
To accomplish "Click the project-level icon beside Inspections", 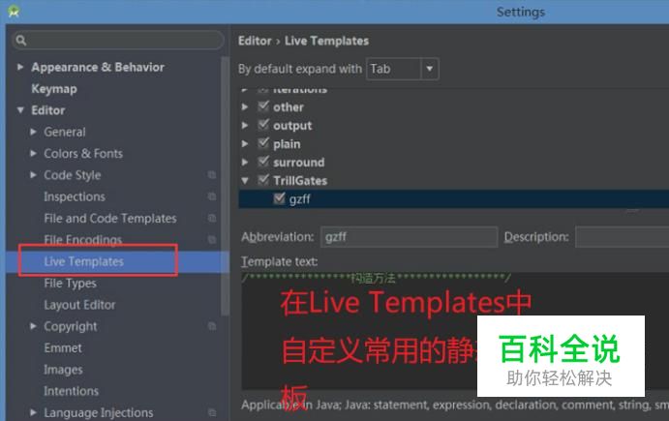I will click(x=212, y=196).
